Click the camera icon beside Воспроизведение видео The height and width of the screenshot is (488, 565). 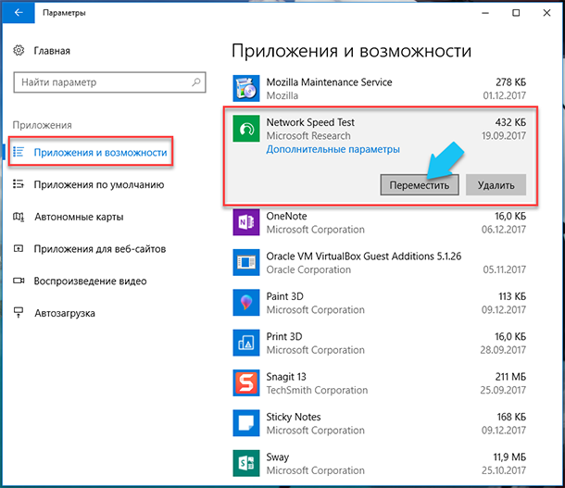click(19, 281)
